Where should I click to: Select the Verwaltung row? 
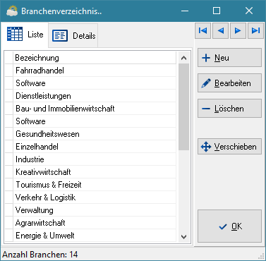tap(95, 210)
